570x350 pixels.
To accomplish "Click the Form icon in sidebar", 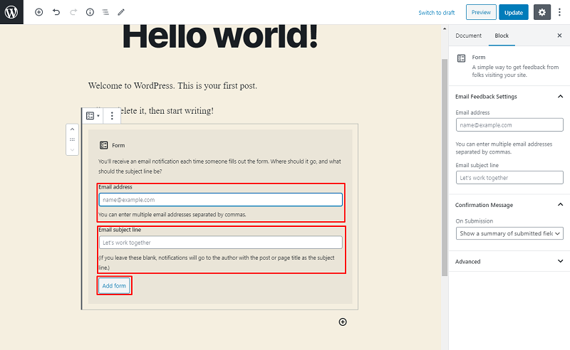I will 461,58.
